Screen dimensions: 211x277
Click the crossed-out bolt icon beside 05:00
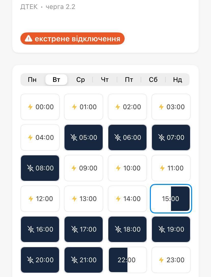click(74, 137)
